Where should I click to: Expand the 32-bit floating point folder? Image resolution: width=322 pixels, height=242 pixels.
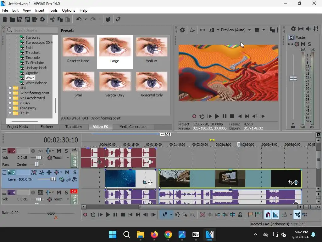click(10, 93)
